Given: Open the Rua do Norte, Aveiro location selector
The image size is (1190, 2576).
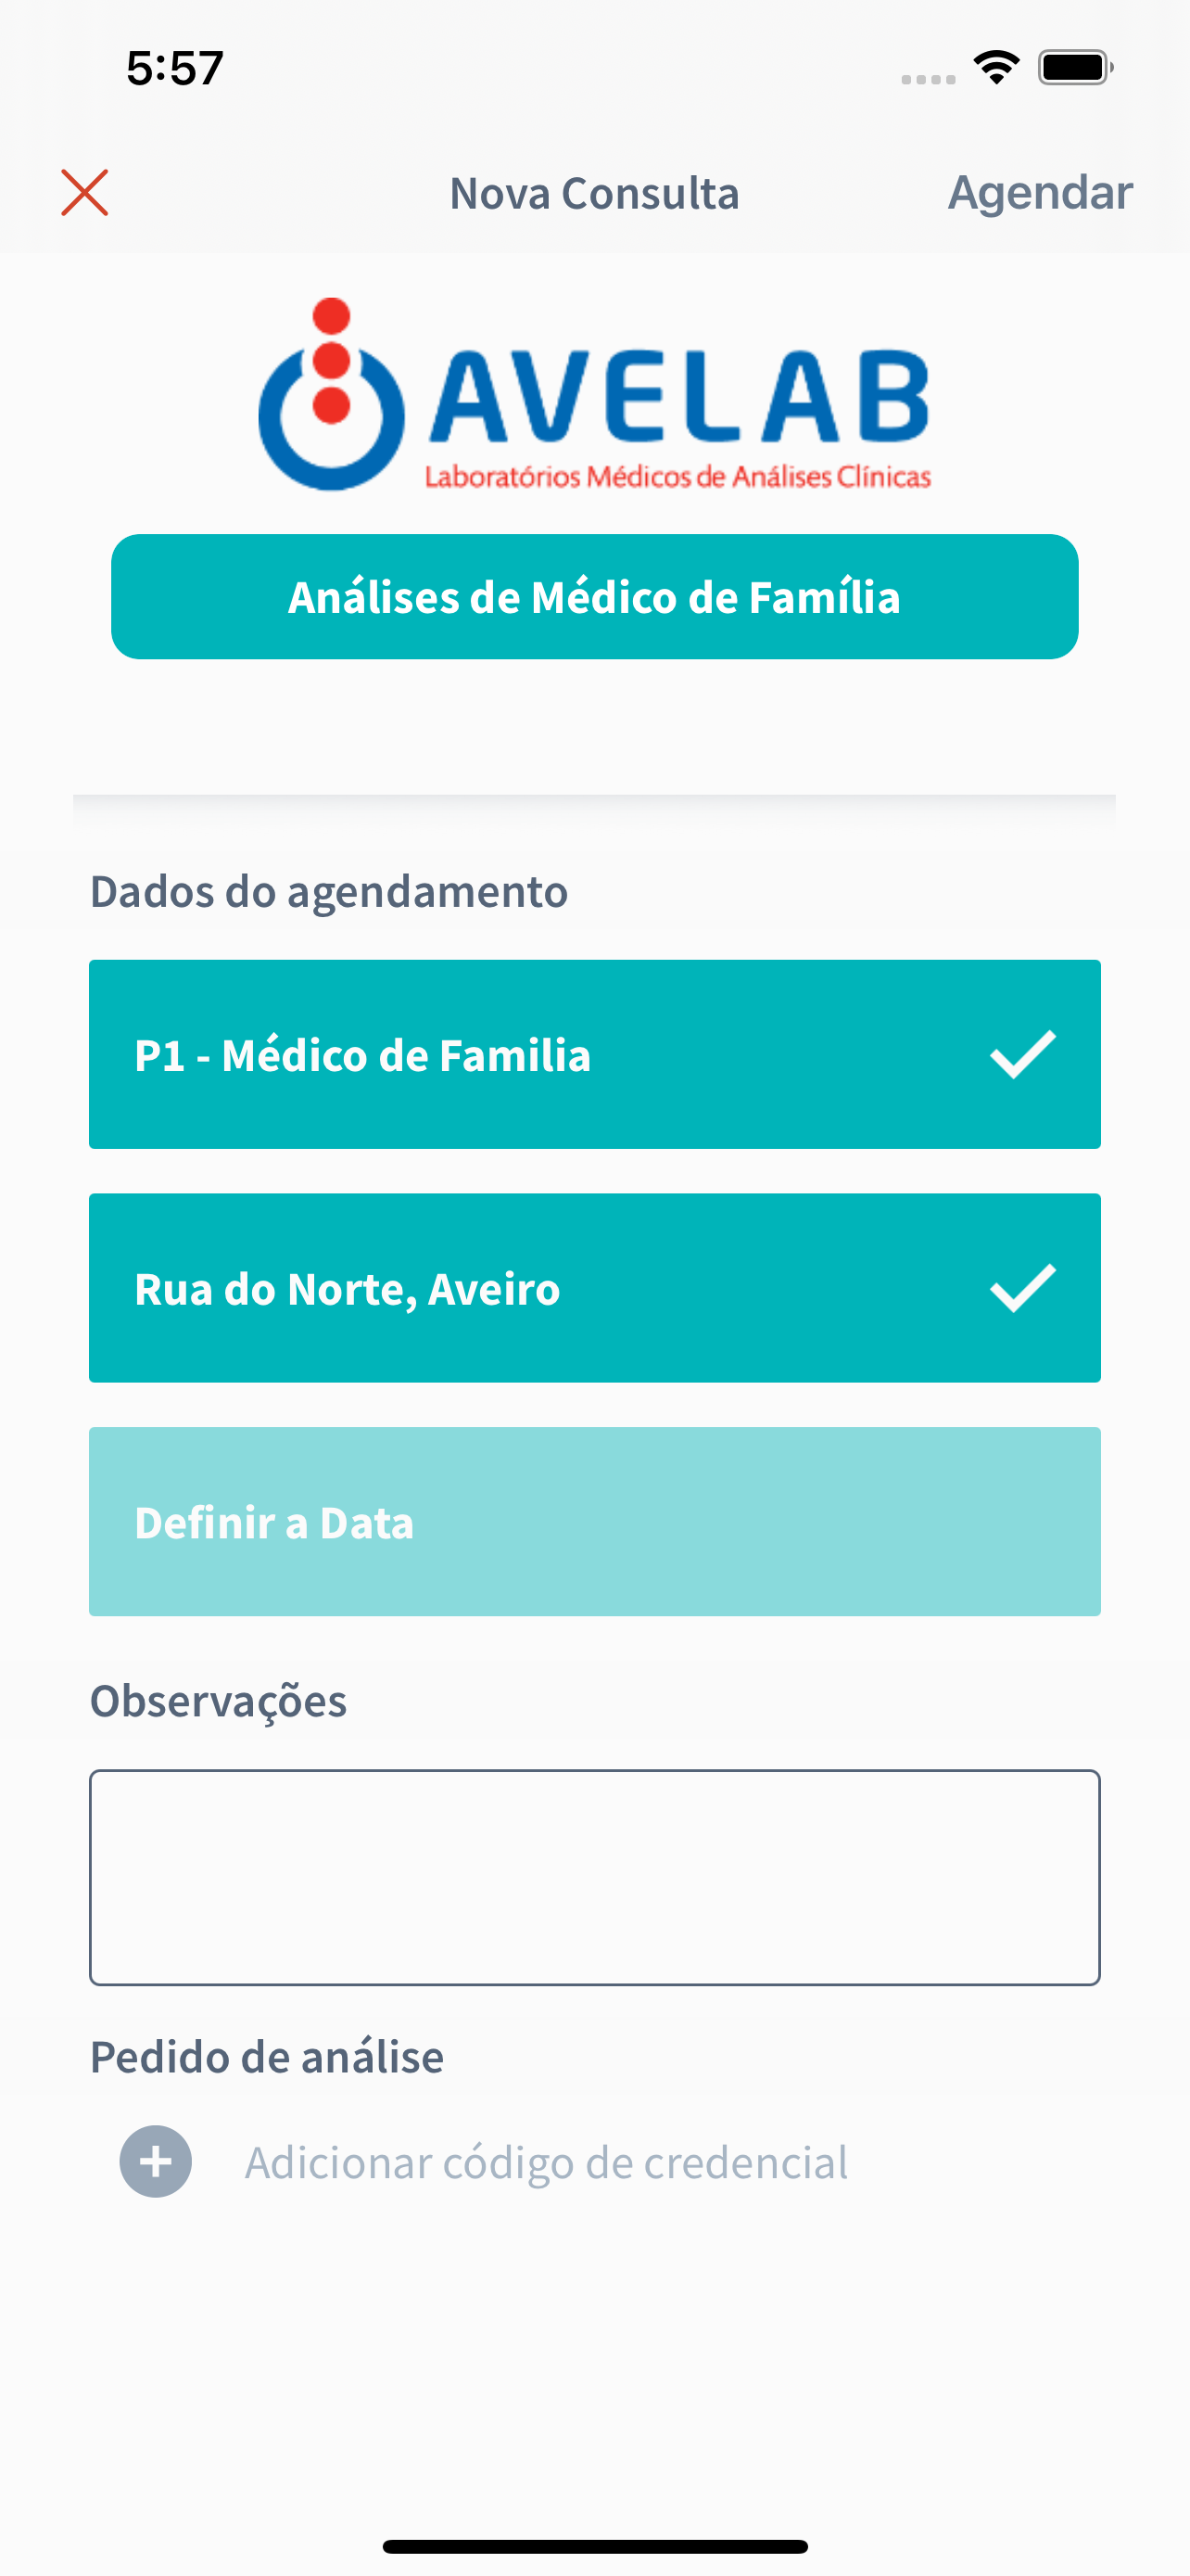Looking at the screenshot, I should click(594, 1288).
